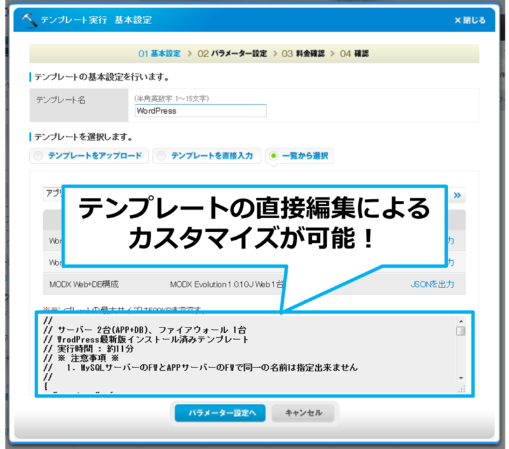Click the キャンセル button
This screenshot has height=449, width=509.
point(303,413)
